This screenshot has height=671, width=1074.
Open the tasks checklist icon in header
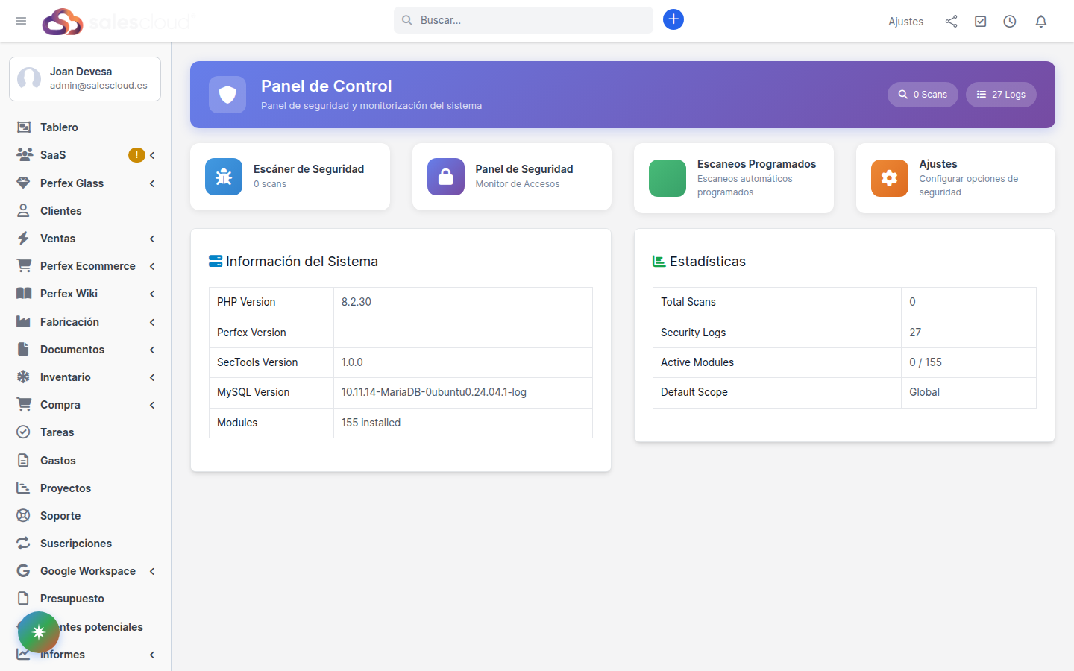point(980,22)
